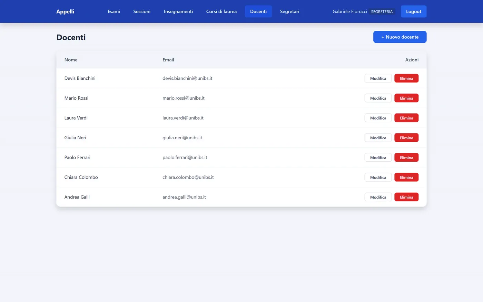Modify Chiara Colombo's details
Screen dimensions: 483x302
[x=378, y=177]
